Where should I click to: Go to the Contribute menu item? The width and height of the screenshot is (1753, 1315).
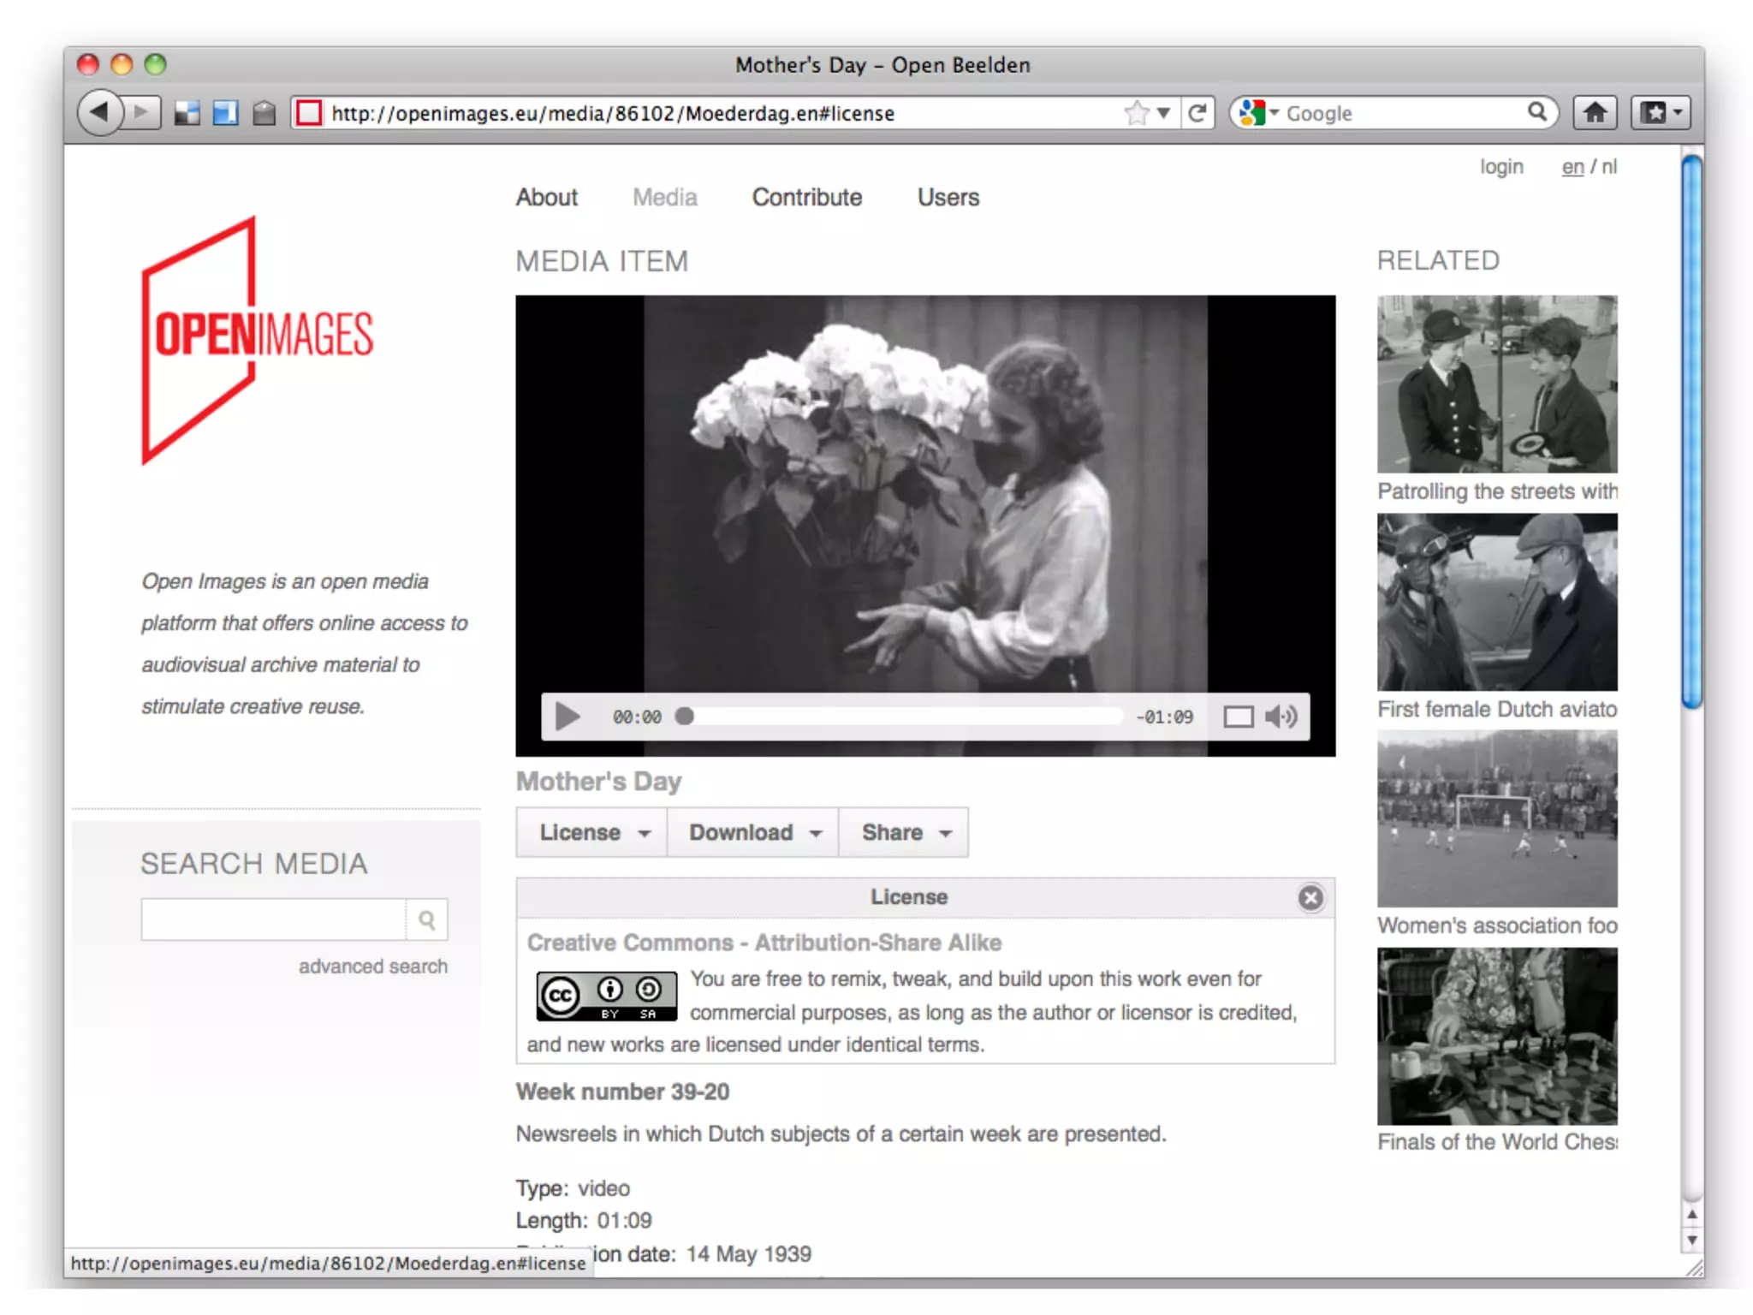coord(806,198)
